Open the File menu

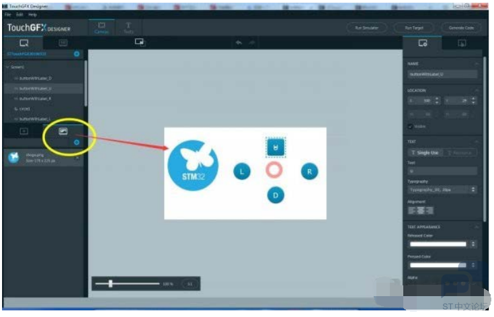8,15
